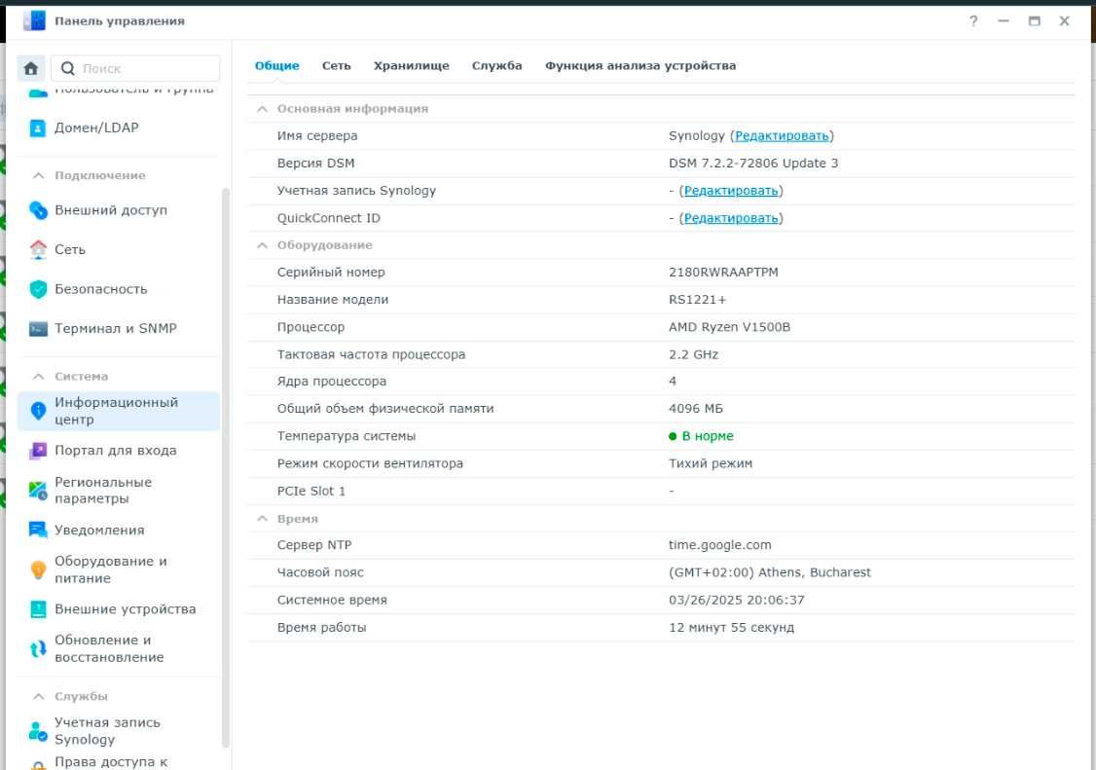Image resolution: width=1096 pixels, height=770 pixels.
Task: Collapse the Подключение sidebar group
Action: [38, 175]
